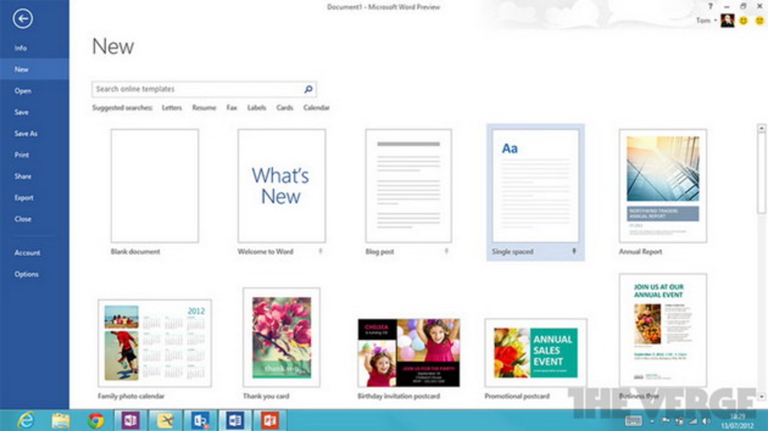
Task: Click the frowning face feedback icon
Action: pos(759,21)
